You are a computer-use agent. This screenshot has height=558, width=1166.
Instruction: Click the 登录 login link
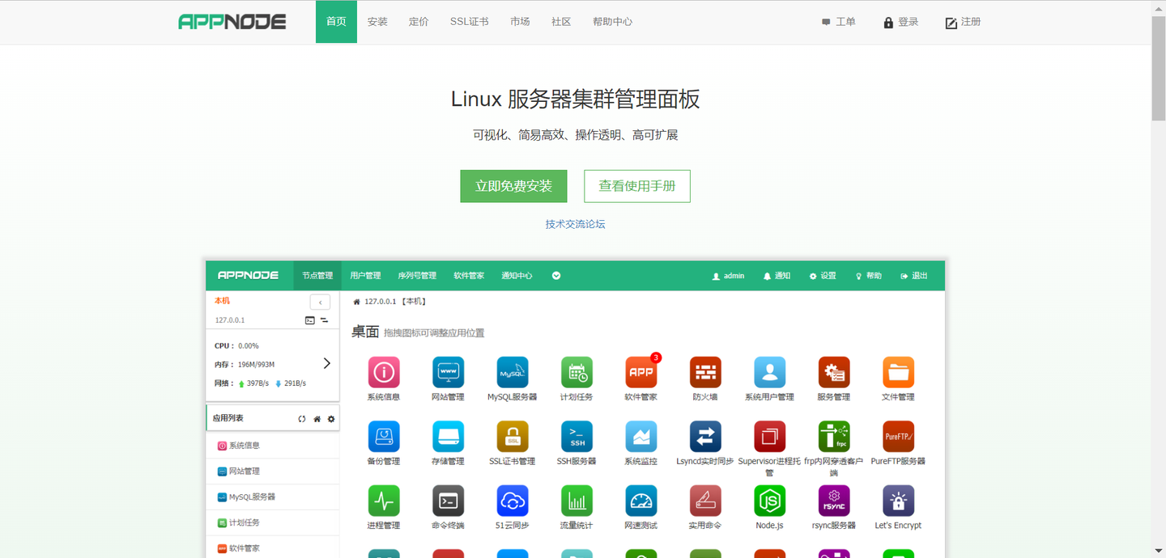(x=901, y=22)
